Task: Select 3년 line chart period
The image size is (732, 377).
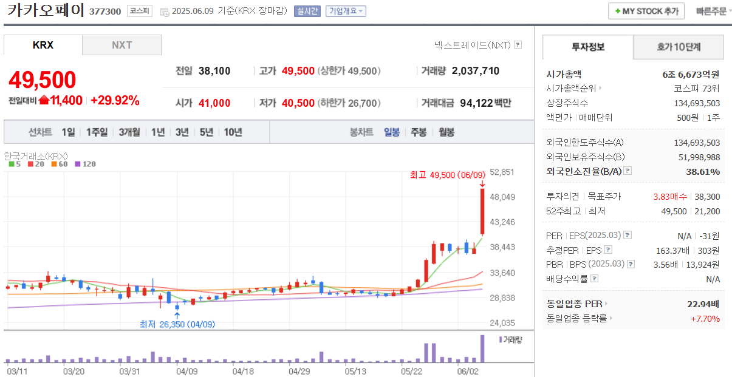Action: (x=182, y=132)
